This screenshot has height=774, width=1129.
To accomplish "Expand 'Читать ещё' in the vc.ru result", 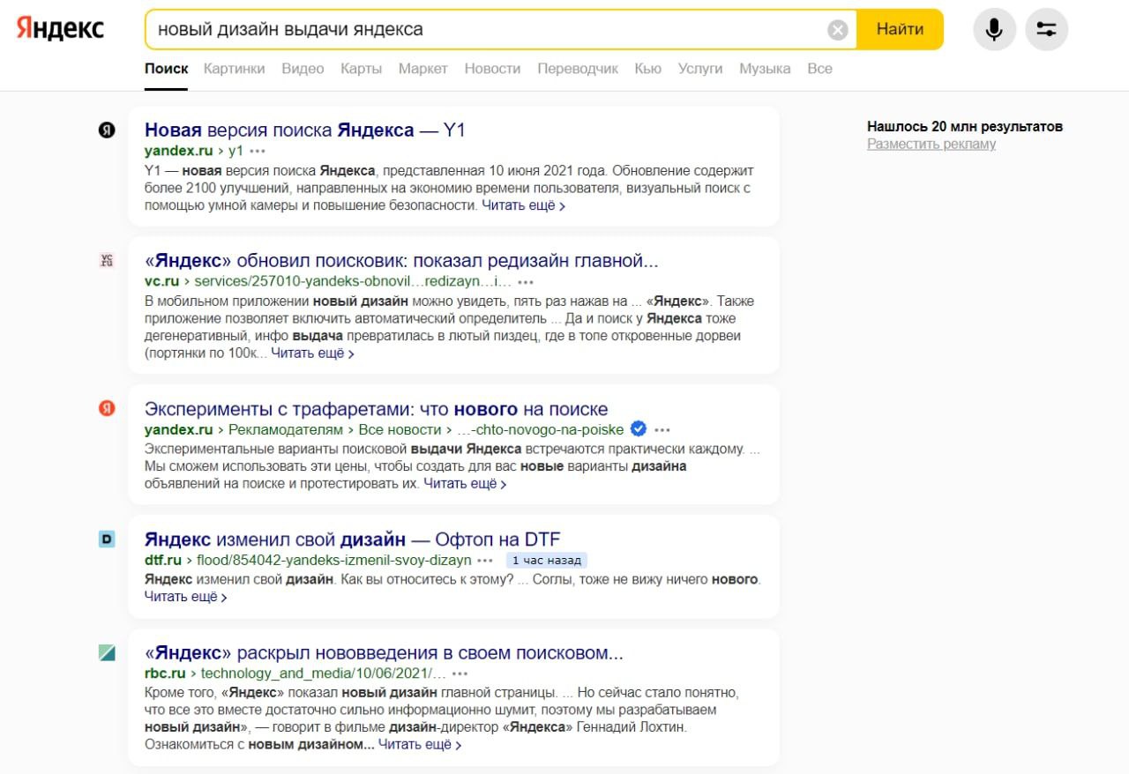I will (313, 354).
